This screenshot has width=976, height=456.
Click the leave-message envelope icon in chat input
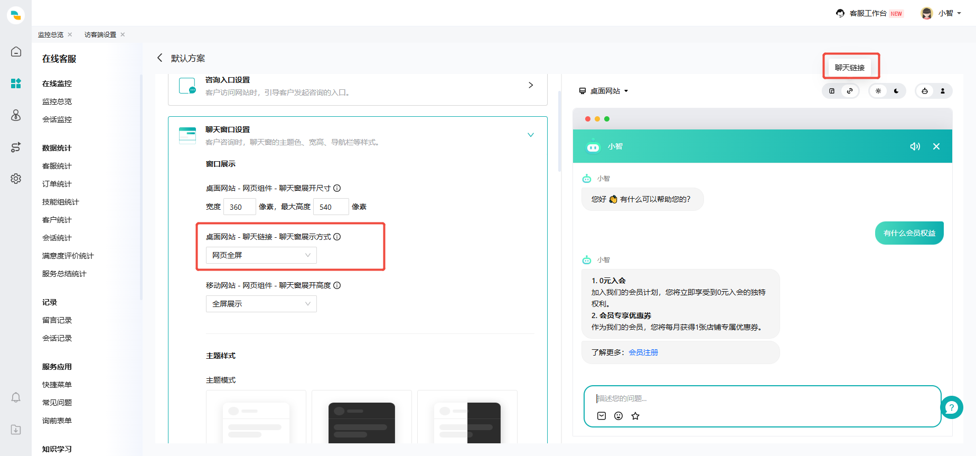coord(602,416)
